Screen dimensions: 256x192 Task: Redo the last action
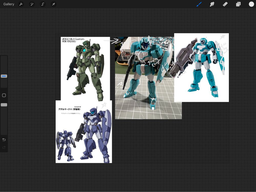[4, 148]
